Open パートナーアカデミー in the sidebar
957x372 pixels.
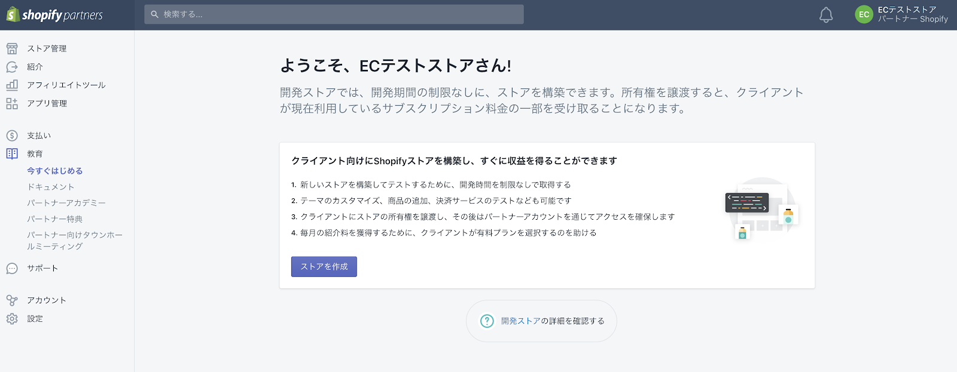(66, 203)
